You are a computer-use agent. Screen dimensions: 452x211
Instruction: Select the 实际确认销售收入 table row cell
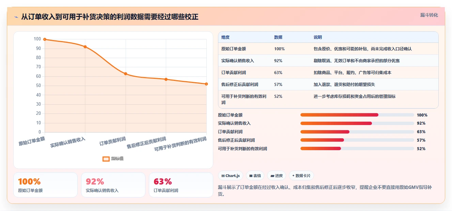pos(238,61)
